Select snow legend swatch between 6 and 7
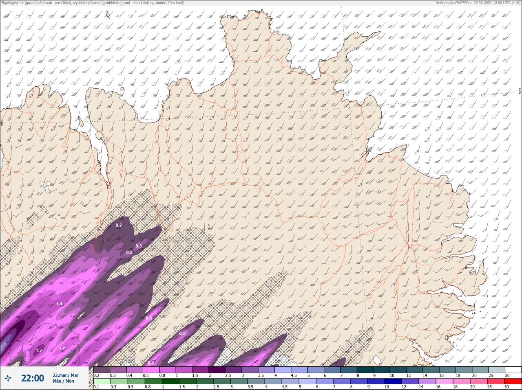The height and width of the screenshot is (390, 522). coord(332,370)
